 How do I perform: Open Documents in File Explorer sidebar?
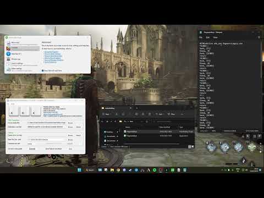click(x=111, y=141)
